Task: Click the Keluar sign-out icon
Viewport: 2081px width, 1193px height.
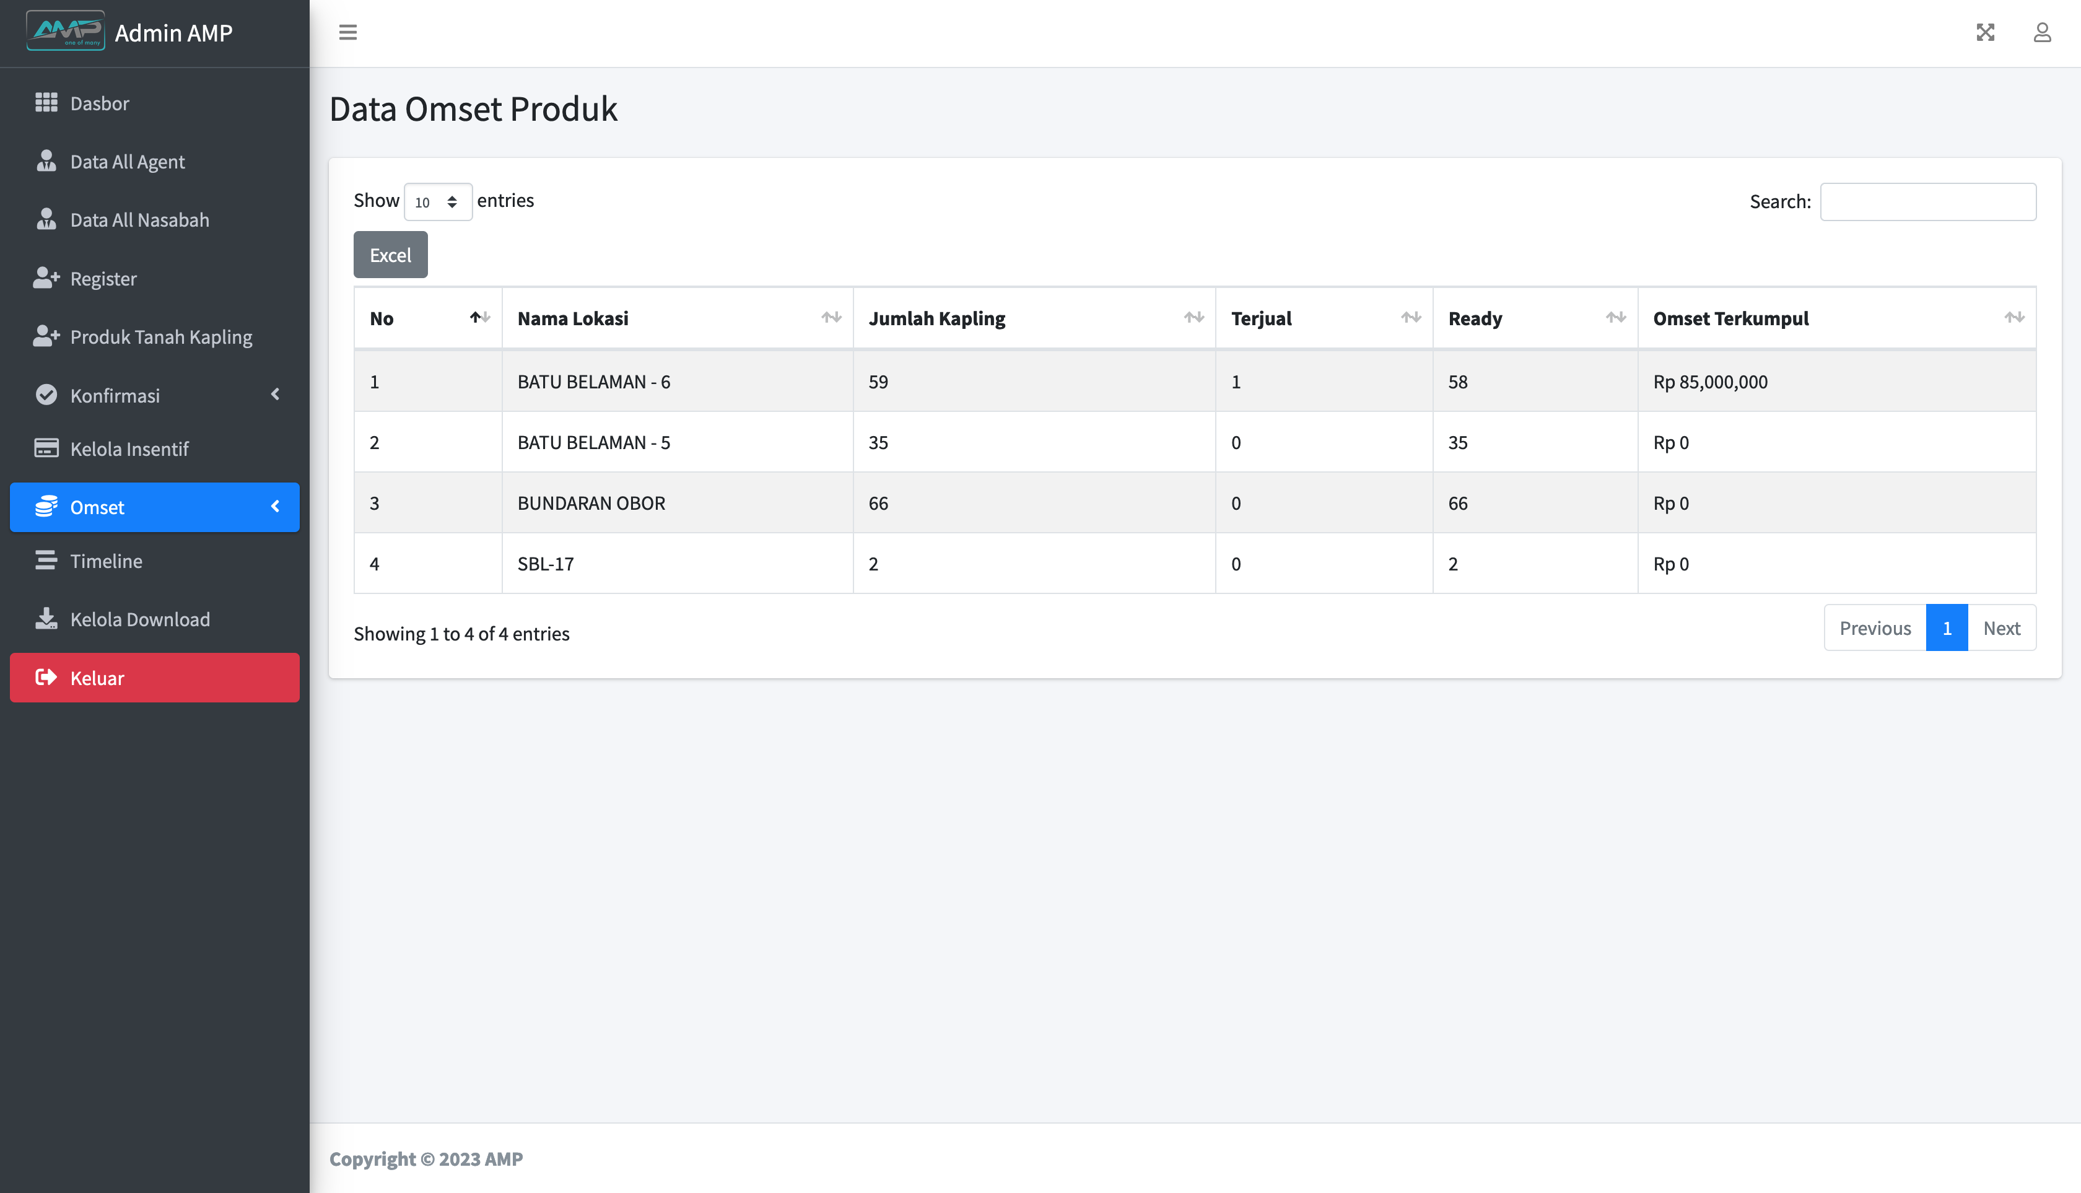Action: [46, 677]
